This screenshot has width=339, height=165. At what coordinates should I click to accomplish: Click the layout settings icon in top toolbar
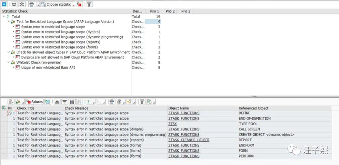click(89, 4)
